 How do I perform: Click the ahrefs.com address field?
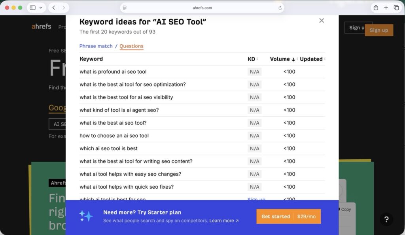pos(202,8)
